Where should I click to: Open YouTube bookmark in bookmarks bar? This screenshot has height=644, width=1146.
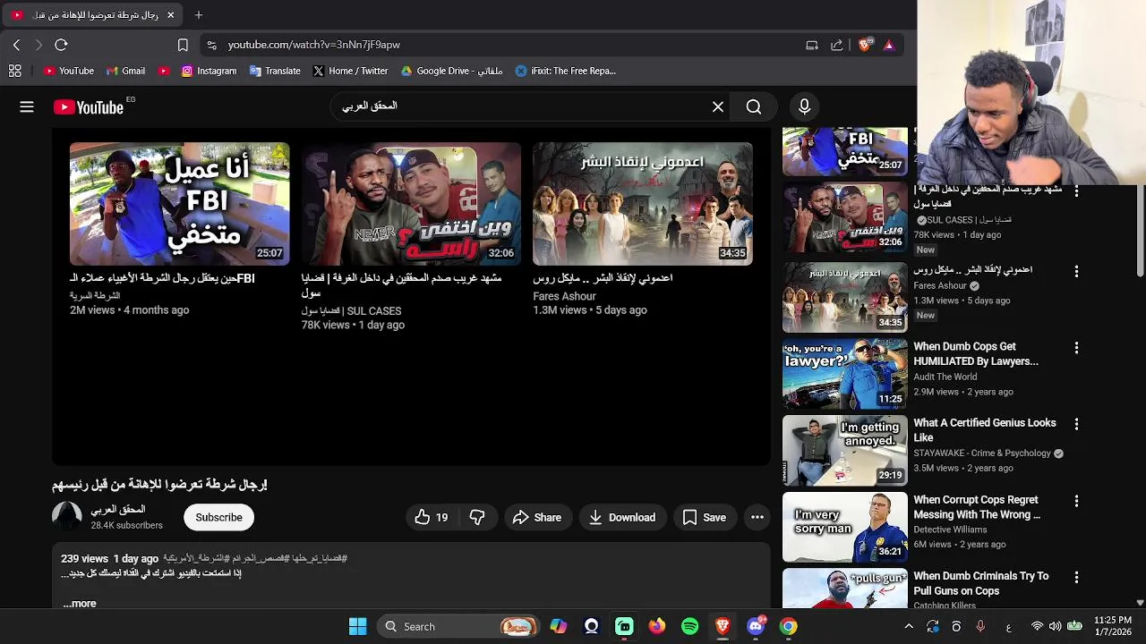point(68,71)
